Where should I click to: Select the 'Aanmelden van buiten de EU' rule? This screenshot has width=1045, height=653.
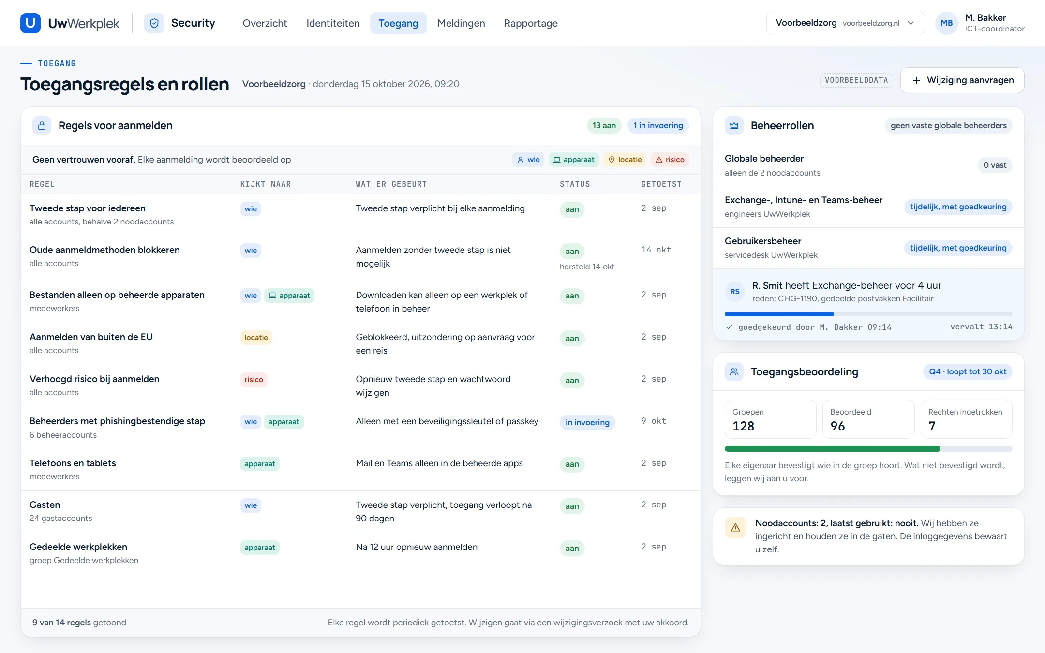(360, 344)
